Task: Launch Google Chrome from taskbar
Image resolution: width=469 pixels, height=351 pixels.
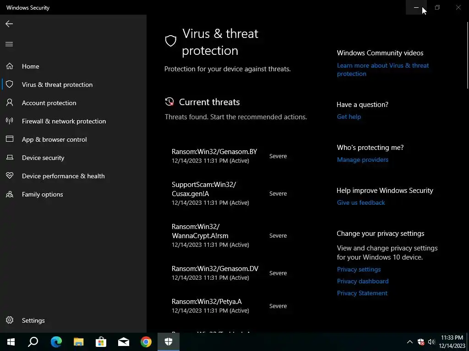Action: coord(146,342)
